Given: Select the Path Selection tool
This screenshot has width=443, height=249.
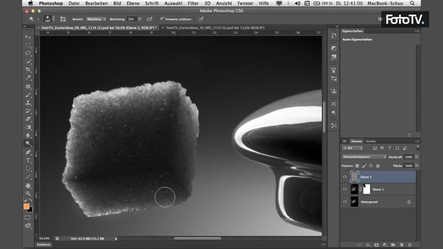Looking at the screenshot, I should click(x=28, y=168).
